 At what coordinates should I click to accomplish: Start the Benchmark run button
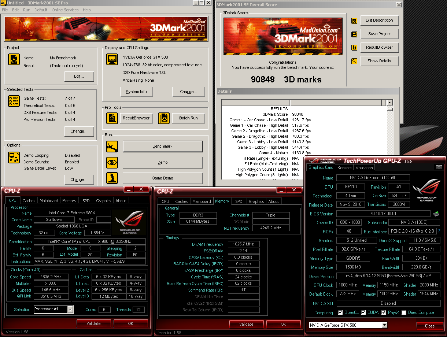pyautogui.click(x=162, y=147)
